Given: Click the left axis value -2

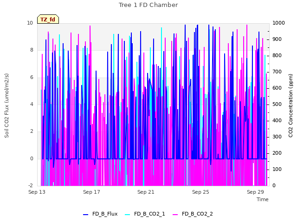Looking at the screenshot, I should (x=31, y=185).
